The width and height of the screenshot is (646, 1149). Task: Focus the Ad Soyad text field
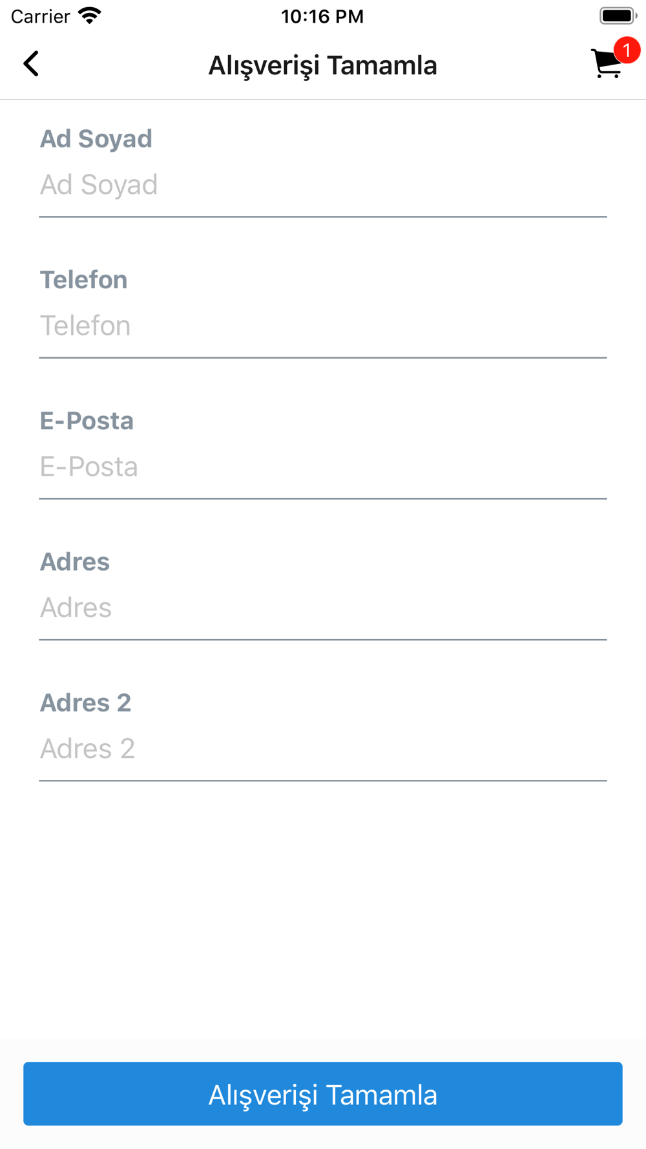(x=323, y=185)
